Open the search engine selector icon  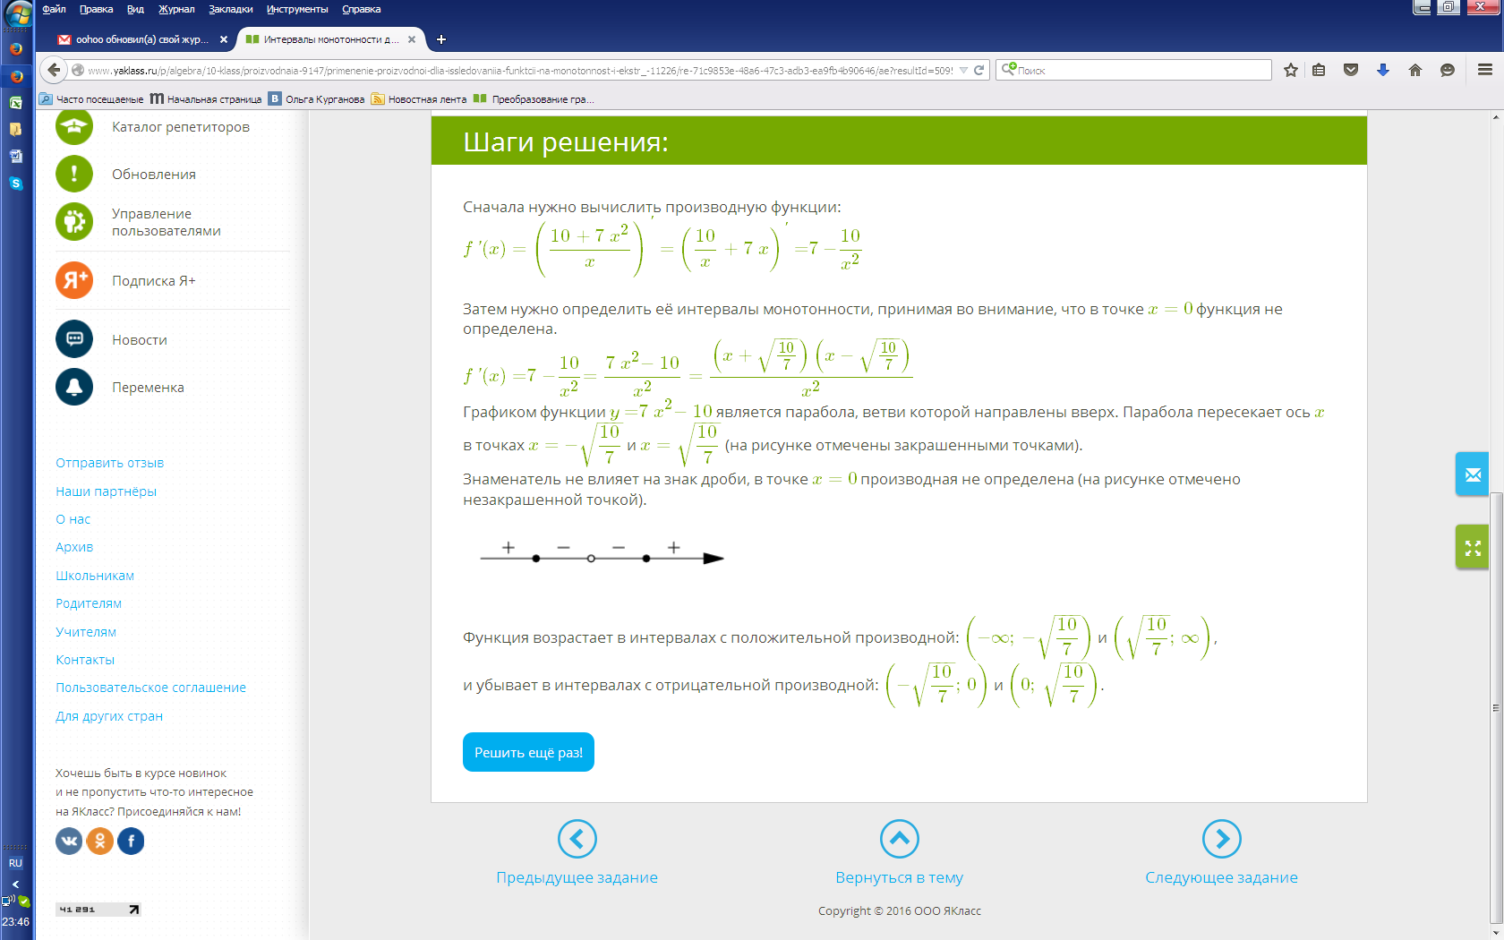point(1009,69)
